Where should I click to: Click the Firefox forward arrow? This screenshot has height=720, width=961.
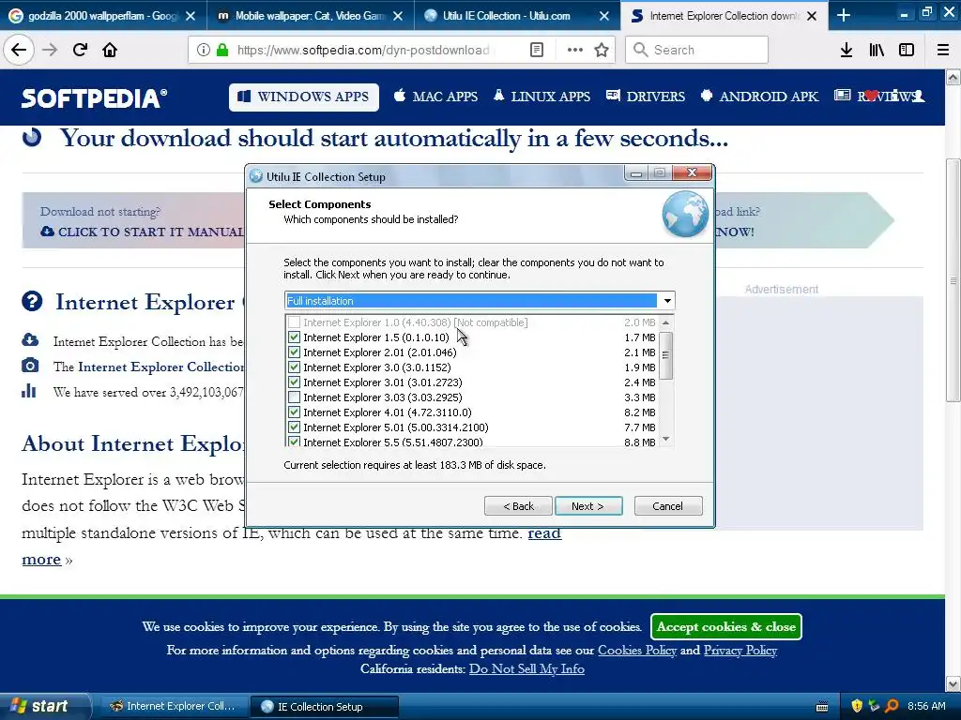point(50,50)
